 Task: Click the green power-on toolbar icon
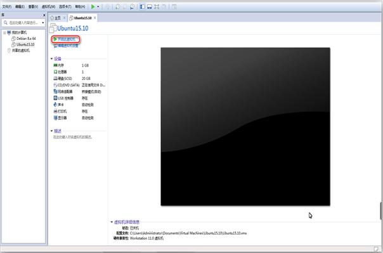point(93,7)
